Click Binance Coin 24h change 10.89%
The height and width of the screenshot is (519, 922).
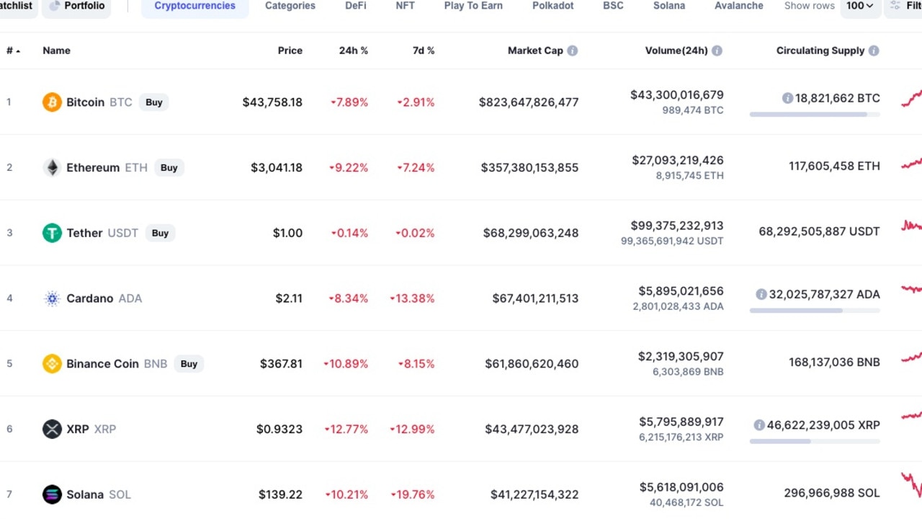[x=346, y=364]
